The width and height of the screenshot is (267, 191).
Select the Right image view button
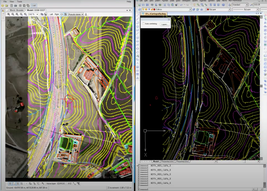pos(57,14)
